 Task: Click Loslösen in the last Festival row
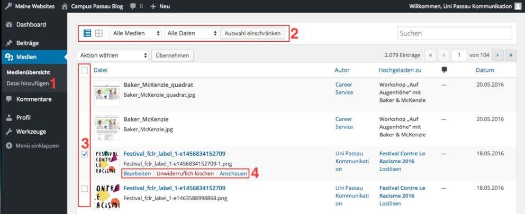[x=390, y=203]
